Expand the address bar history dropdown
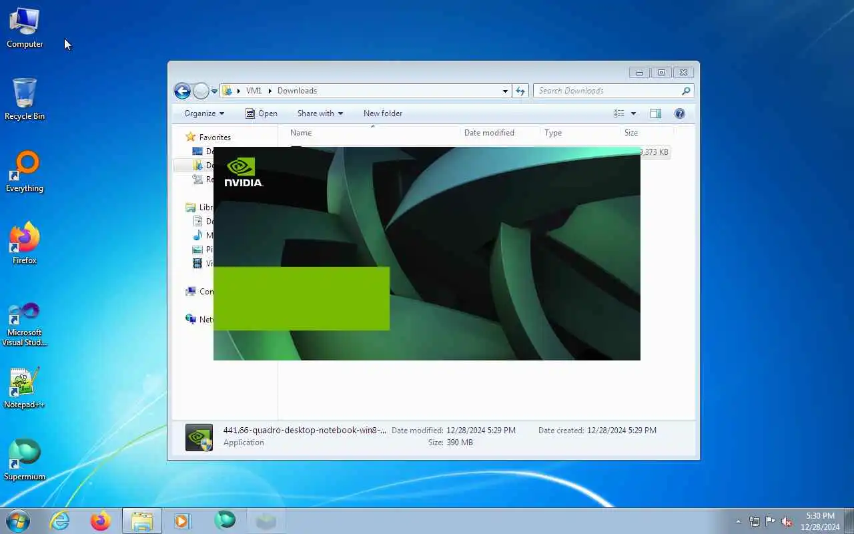This screenshot has height=534, width=854. coord(505,91)
